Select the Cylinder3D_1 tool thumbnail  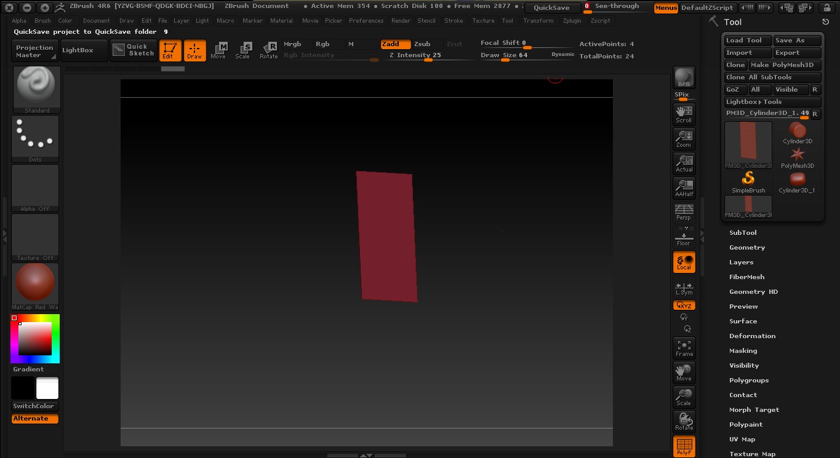pos(798,182)
